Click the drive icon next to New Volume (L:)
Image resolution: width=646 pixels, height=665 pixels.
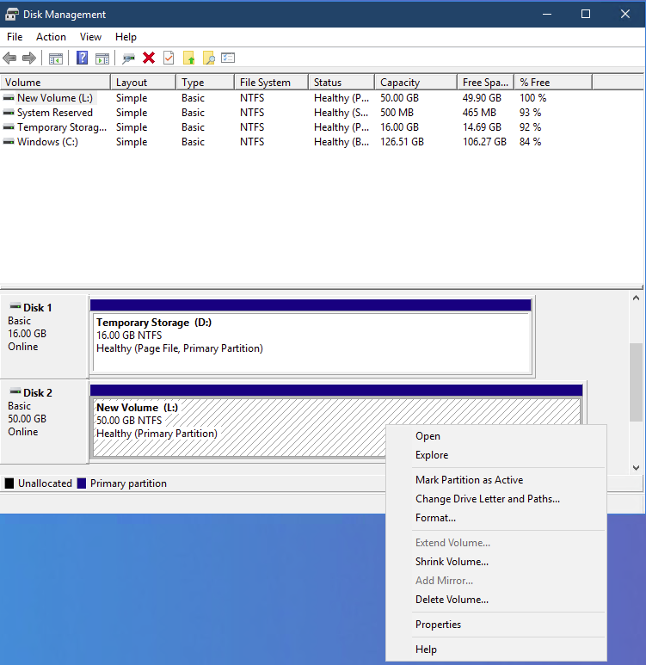[x=9, y=98]
